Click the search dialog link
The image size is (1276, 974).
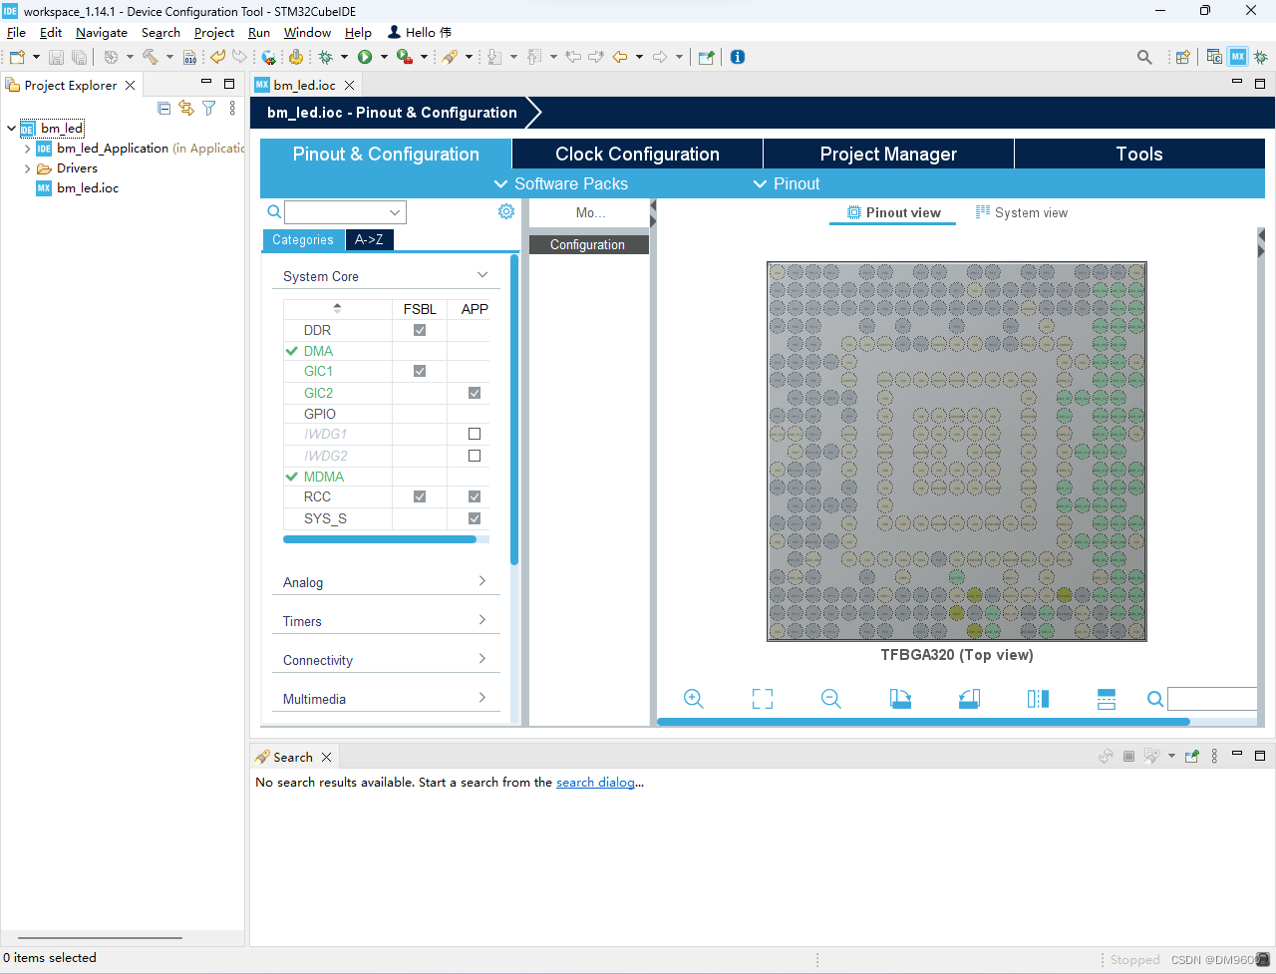[595, 783]
